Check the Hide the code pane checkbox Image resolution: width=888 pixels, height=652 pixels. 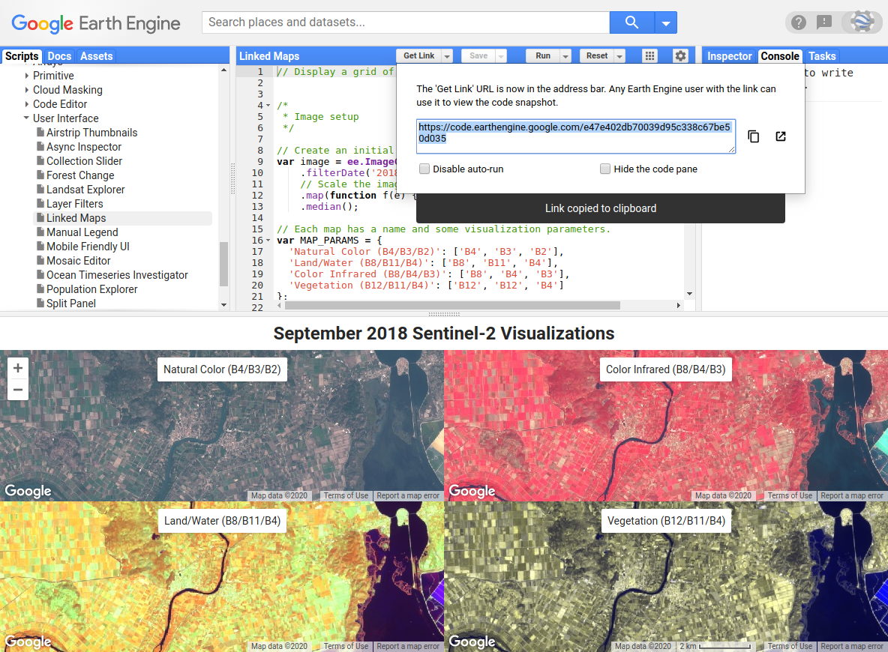[x=605, y=169]
